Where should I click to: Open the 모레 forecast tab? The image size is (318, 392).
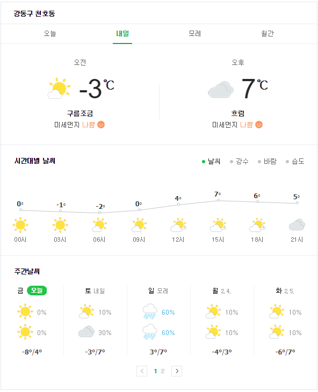click(x=195, y=33)
